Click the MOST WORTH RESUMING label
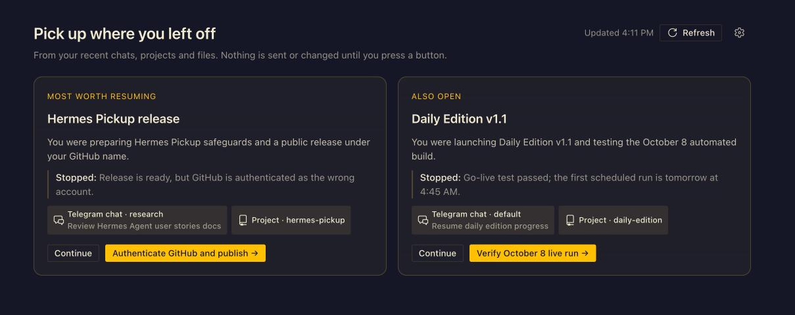795x315 pixels. (102, 96)
